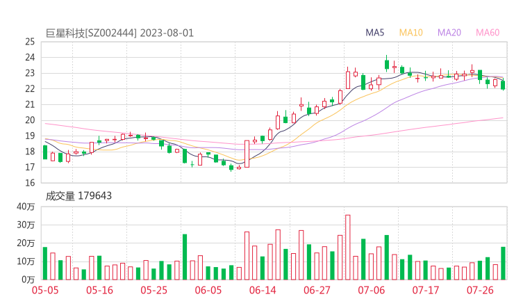Click the 成交量 179643 volume label
This screenshot has height=306, width=514.
point(78,196)
